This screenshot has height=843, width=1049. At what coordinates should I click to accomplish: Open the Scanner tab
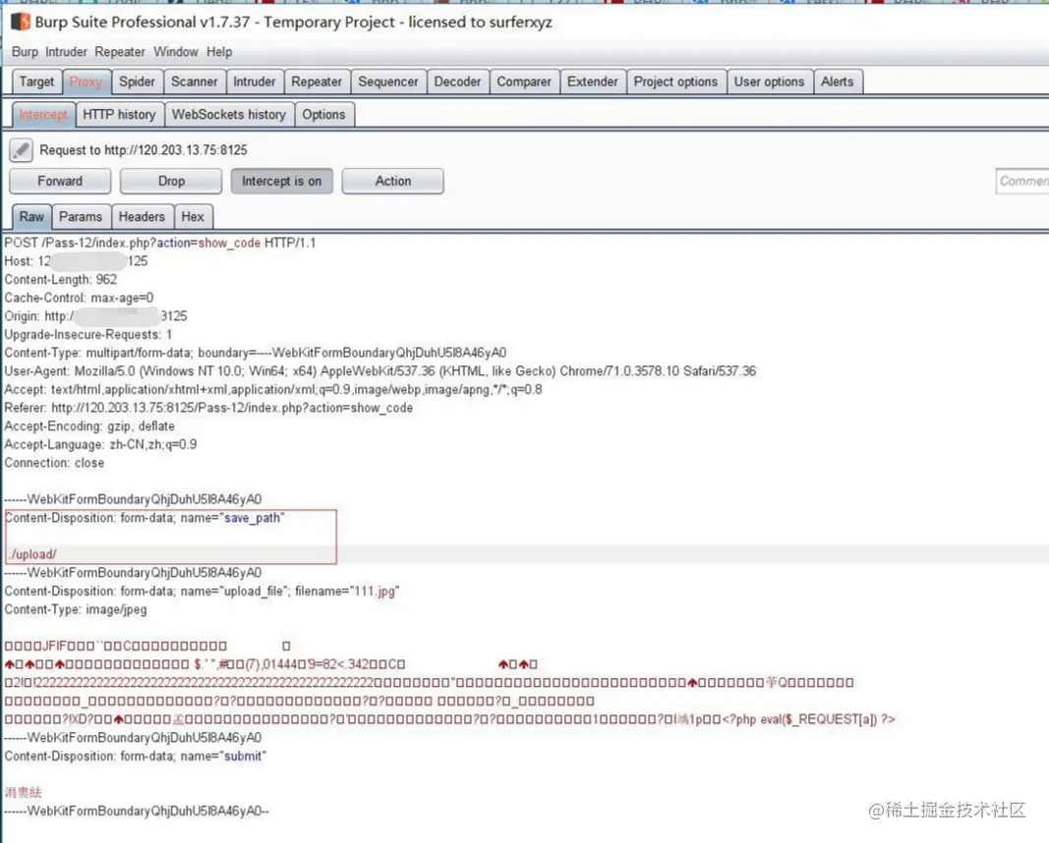194,82
